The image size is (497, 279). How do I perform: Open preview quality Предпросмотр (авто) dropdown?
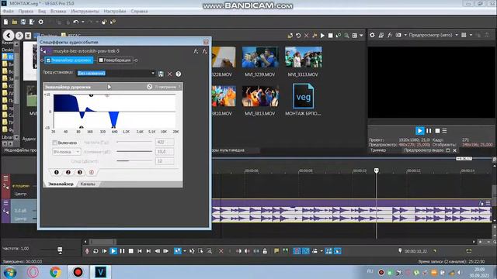click(457, 35)
